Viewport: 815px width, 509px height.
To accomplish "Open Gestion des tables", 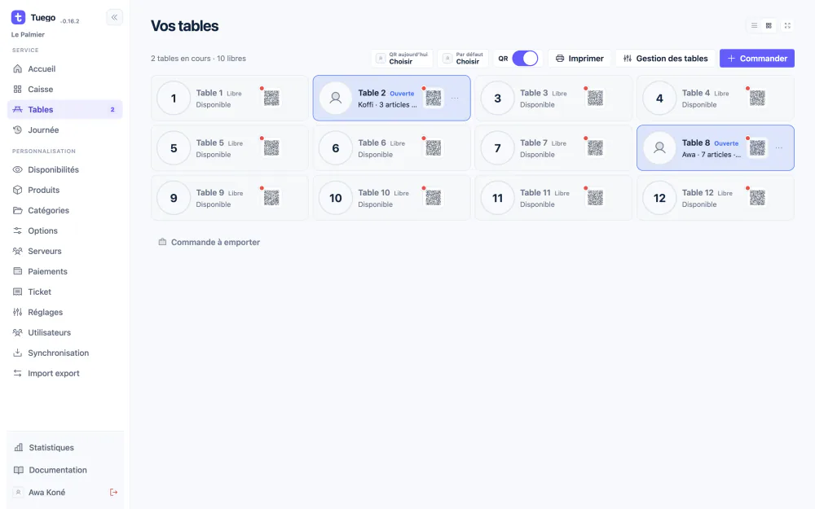I will 665,58.
